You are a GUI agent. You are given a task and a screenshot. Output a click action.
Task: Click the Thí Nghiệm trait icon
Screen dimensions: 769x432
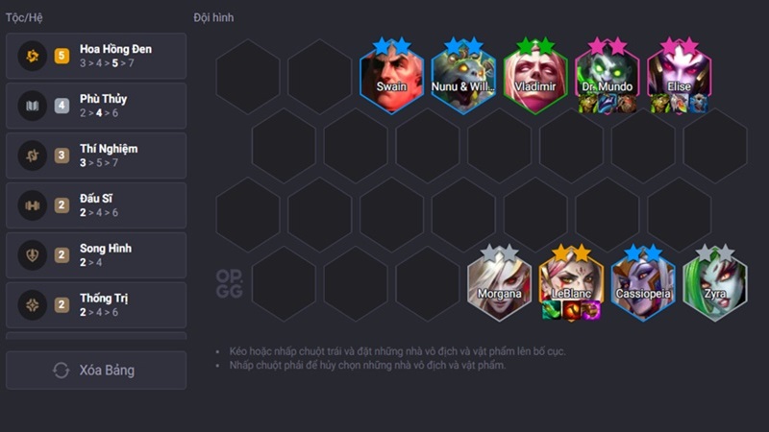pyautogui.click(x=33, y=156)
